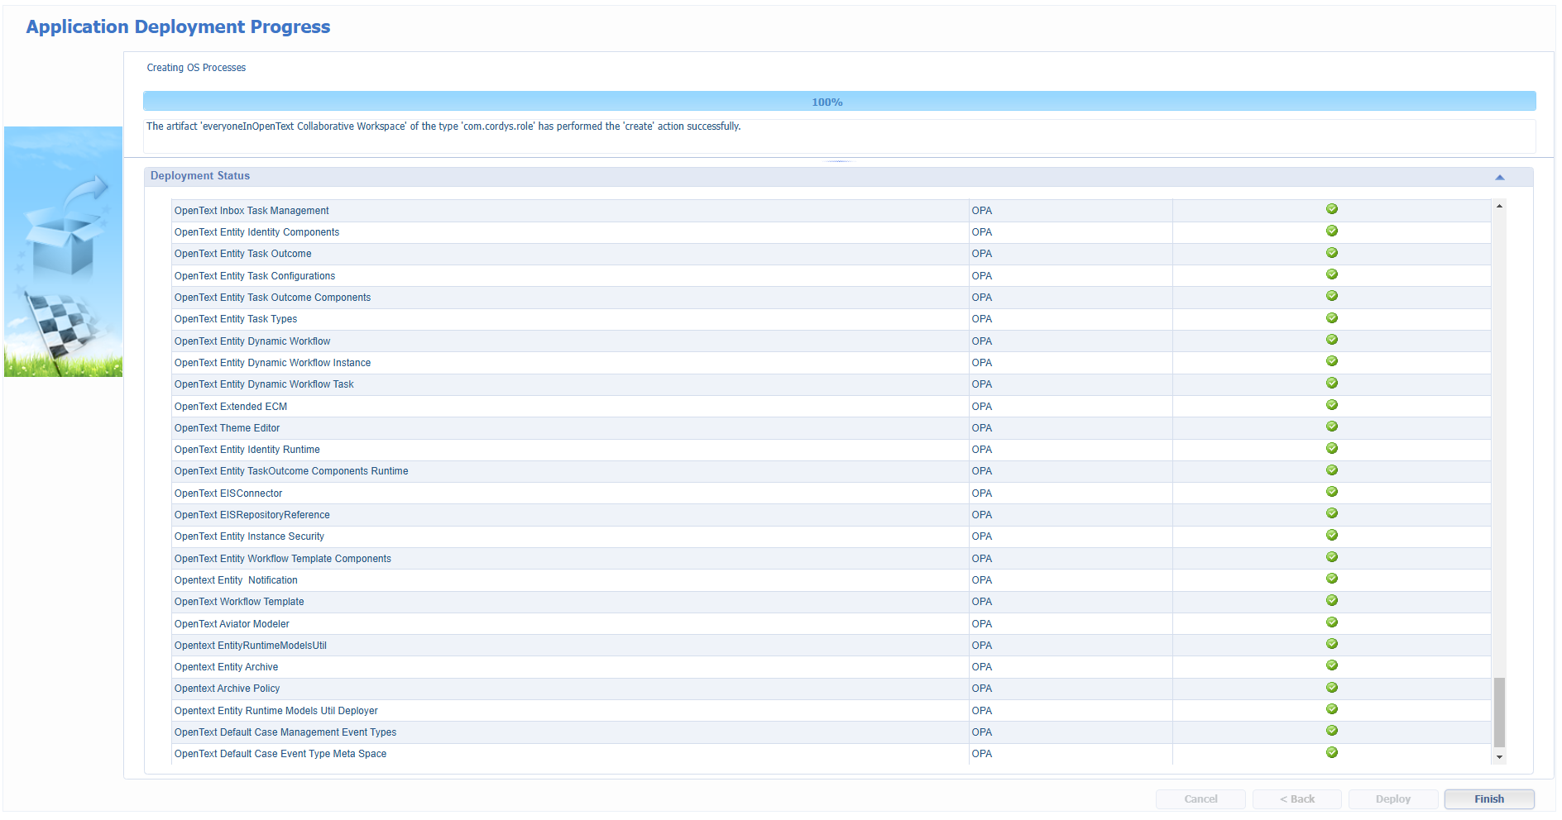The image size is (1562, 820).
Task: Click status icon for Entity Instance Security row
Action: [x=1332, y=535]
